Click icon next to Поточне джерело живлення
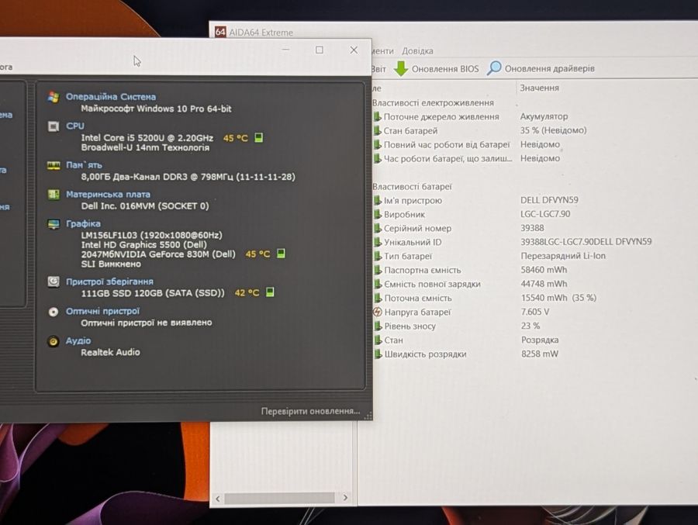 click(x=377, y=116)
